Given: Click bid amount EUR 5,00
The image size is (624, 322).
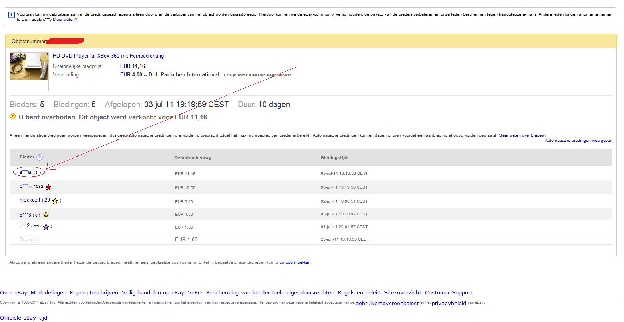Looking at the screenshot, I should [x=184, y=202].
